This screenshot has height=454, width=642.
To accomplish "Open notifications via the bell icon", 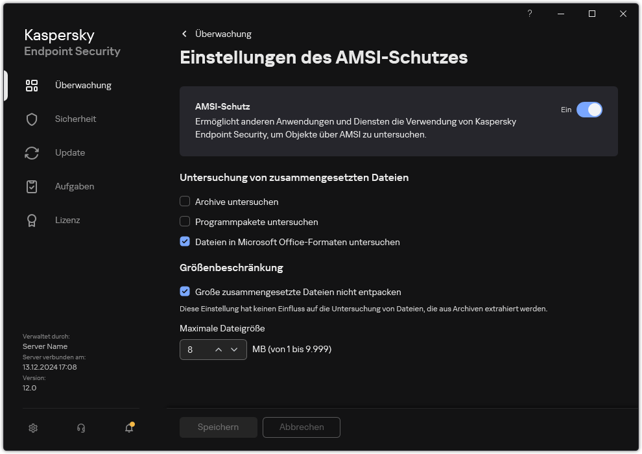I will (x=128, y=428).
